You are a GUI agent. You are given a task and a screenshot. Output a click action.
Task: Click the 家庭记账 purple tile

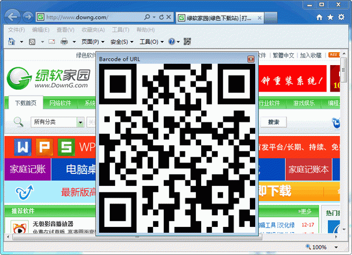click(x=28, y=169)
